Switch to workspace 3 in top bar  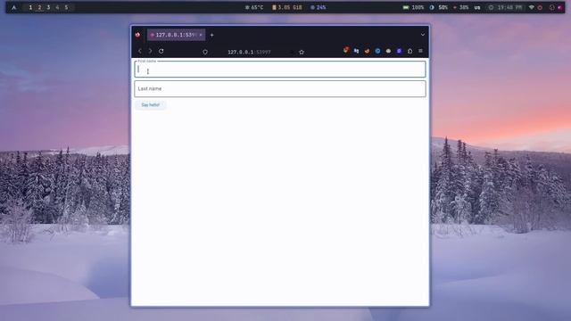pos(48,7)
